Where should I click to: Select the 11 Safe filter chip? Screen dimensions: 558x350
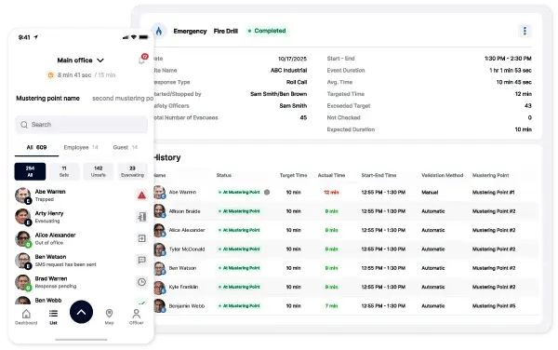[x=64, y=171]
